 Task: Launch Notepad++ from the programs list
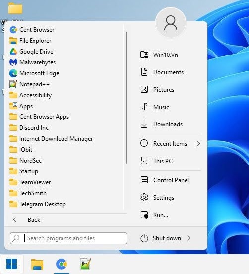tap(29, 84)
